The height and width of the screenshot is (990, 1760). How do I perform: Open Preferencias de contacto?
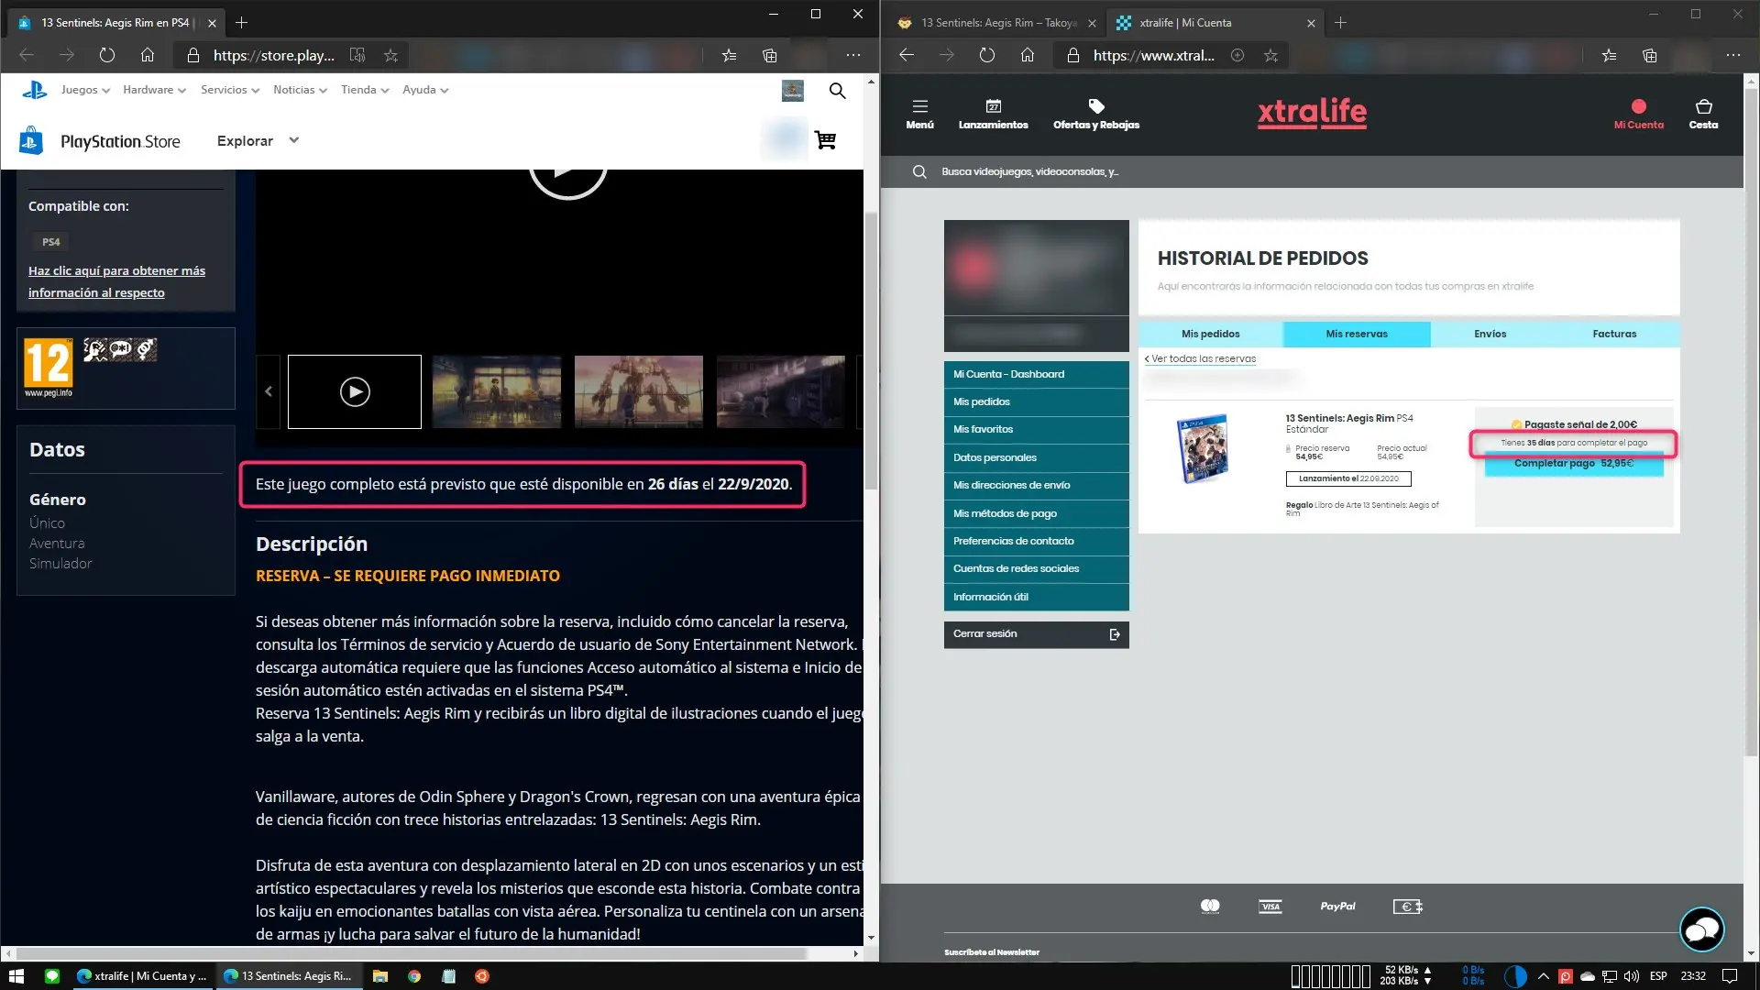click(1036, 541)
